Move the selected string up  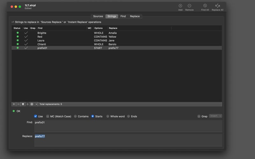23,104
